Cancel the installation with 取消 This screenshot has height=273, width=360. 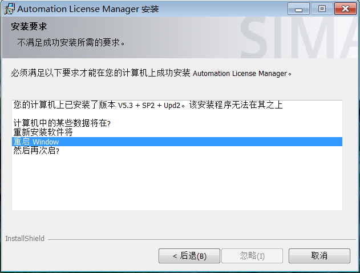click(319, 255)
